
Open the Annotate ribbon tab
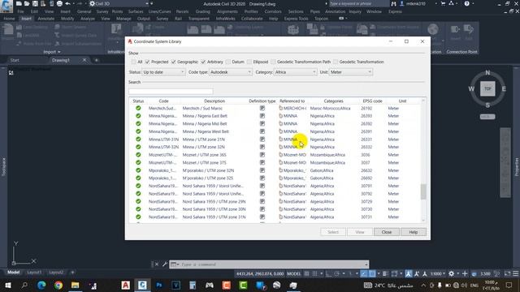coord(45,19)
